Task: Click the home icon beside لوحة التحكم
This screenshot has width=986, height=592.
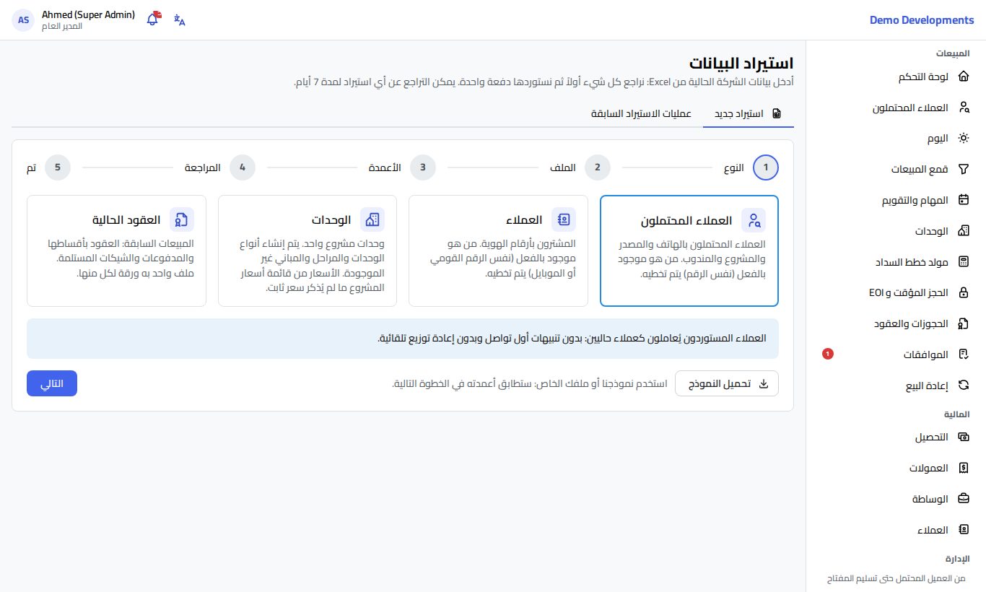Action: pos(963,77)
